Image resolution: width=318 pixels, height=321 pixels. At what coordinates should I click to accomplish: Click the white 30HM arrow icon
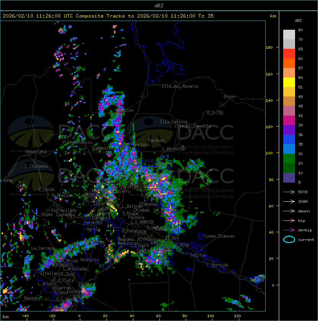(x=289, y=201)
